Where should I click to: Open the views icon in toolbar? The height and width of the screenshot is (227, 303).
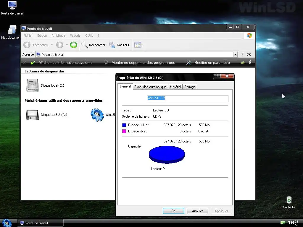pos(138,45)
